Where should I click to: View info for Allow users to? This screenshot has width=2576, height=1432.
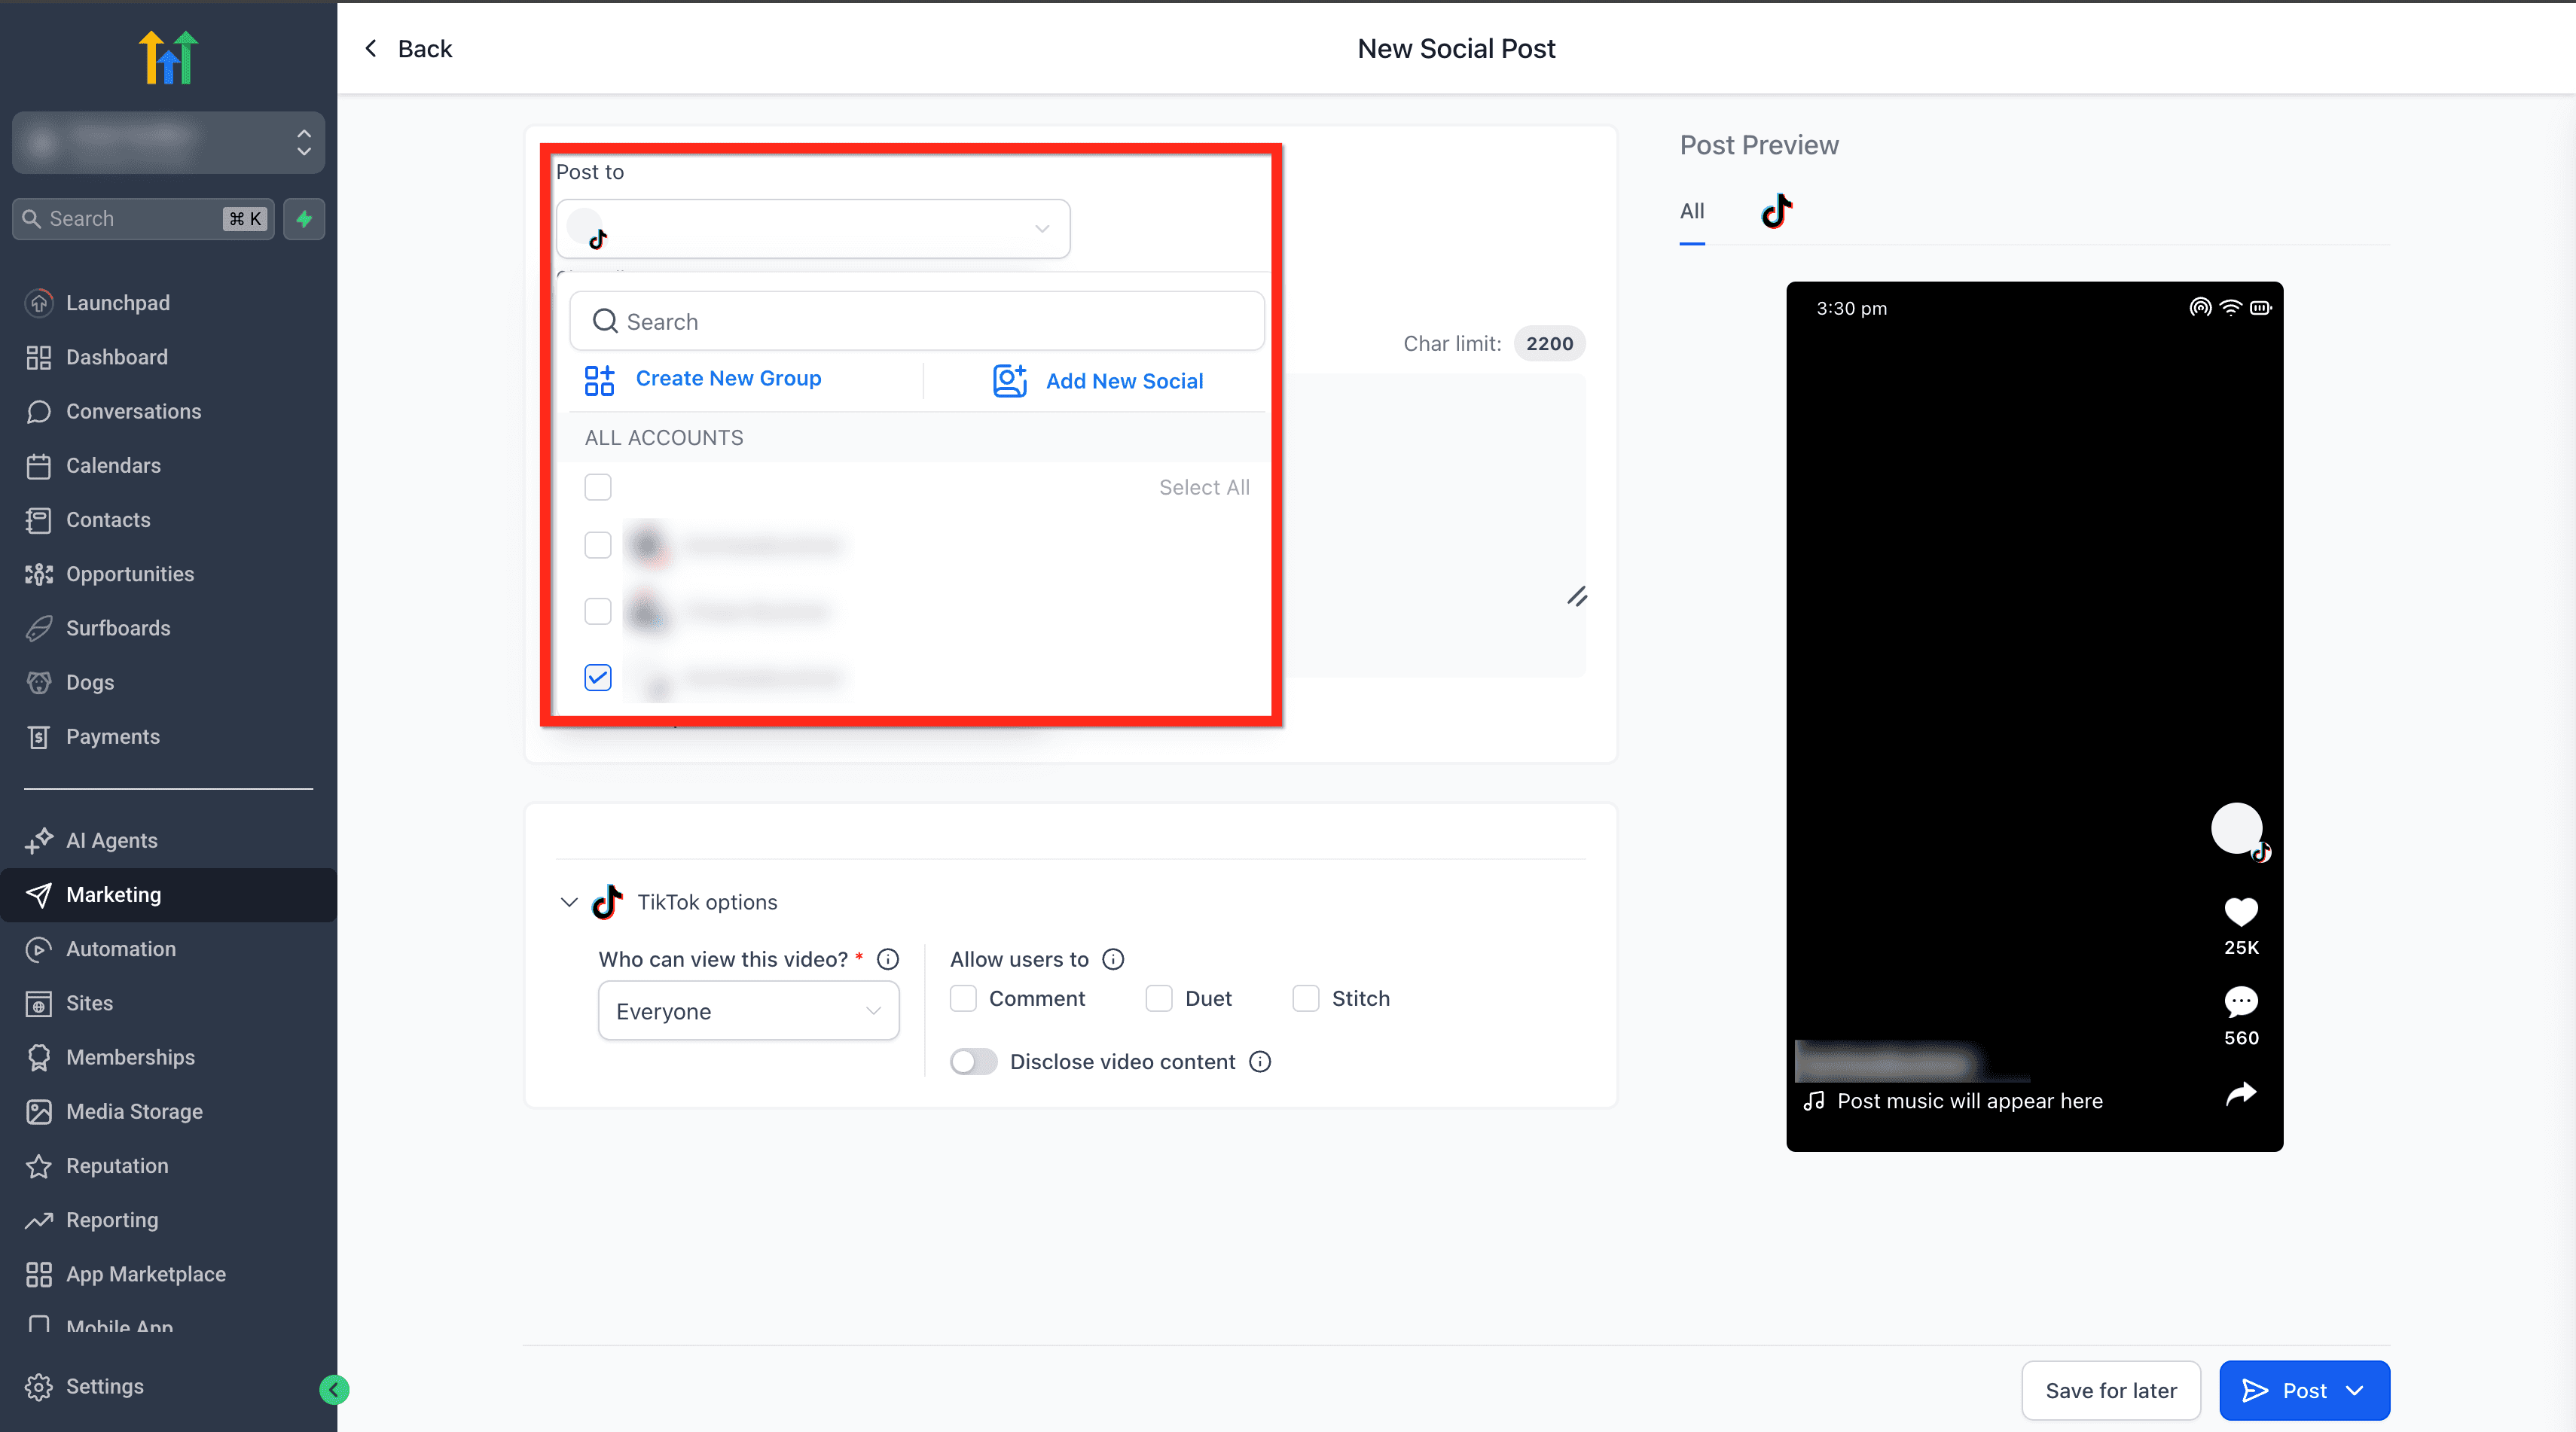[1113, 959]
